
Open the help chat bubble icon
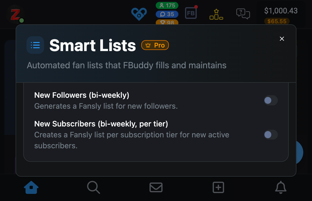[x=243, y=13]
